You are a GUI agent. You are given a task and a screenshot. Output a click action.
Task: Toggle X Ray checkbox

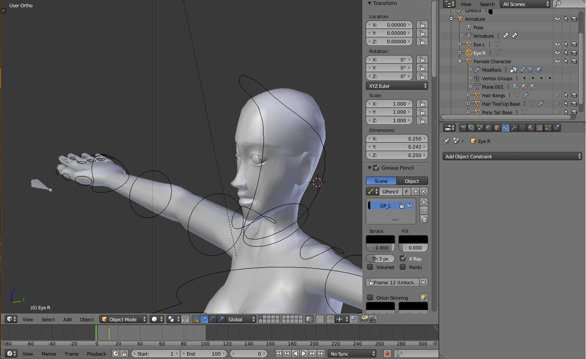[x=403, y=258]
